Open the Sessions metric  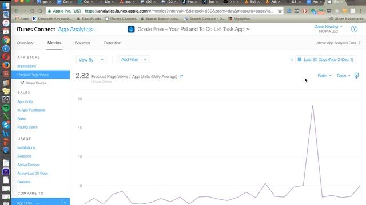pos(24,157)
